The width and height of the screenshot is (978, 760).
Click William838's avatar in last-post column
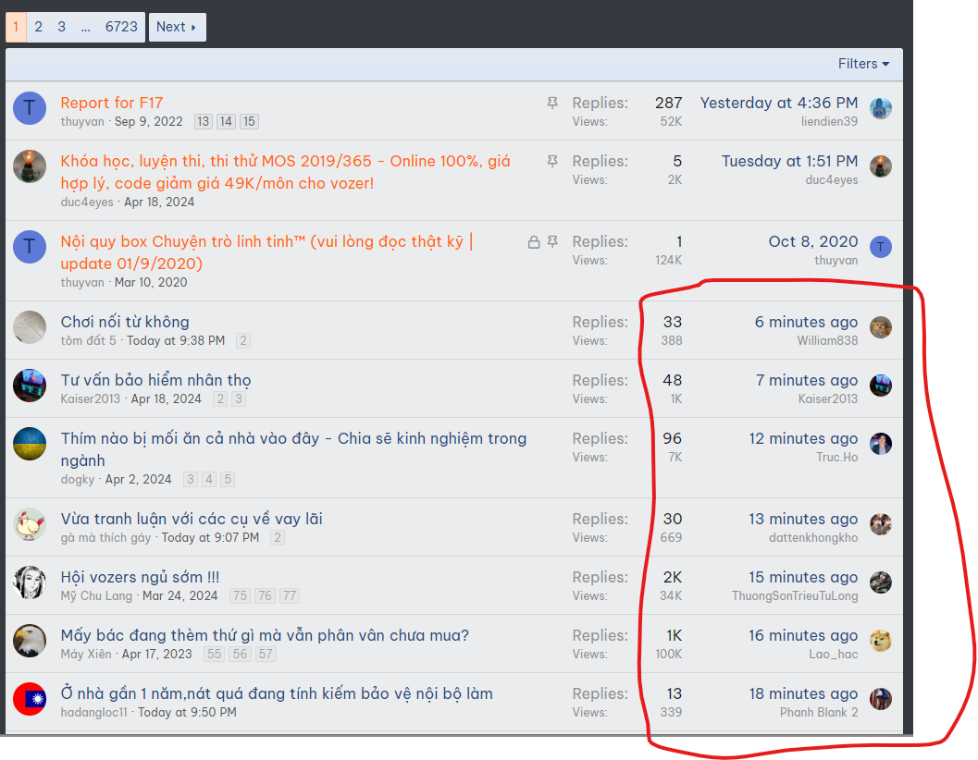[x=881, y=327]
